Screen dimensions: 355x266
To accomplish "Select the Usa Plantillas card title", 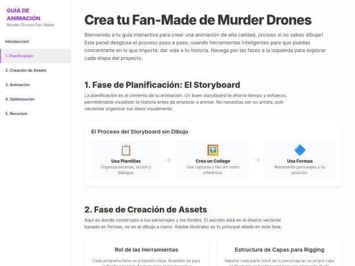I will click(126, 161).
